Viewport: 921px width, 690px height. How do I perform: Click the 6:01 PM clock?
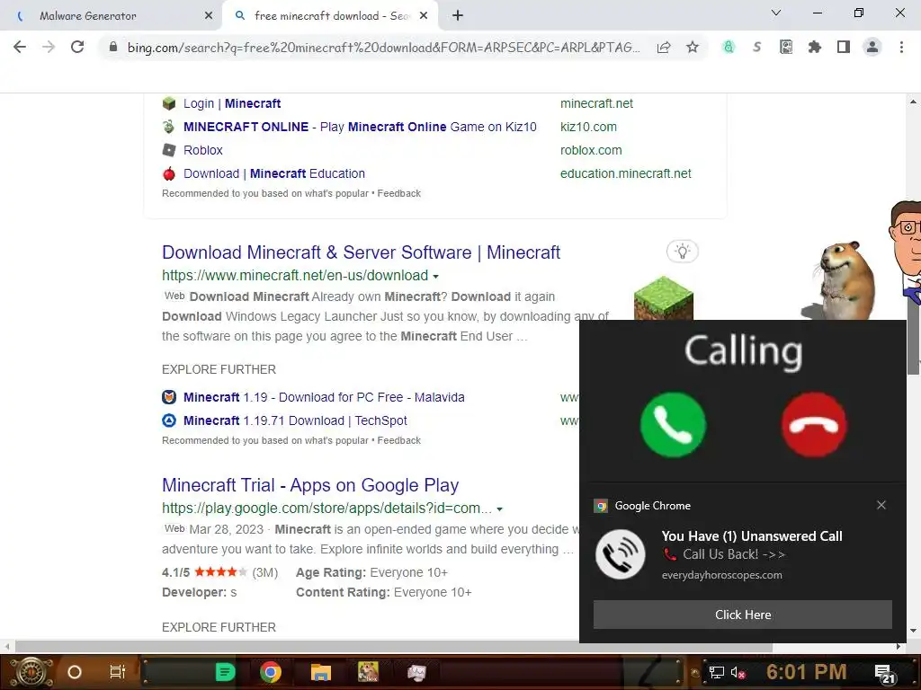(807, 672)
